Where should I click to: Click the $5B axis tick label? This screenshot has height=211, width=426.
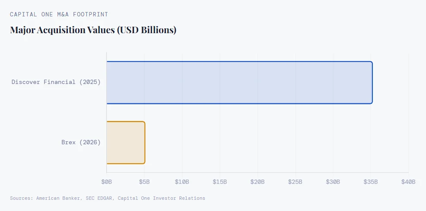tap(144, 182)
